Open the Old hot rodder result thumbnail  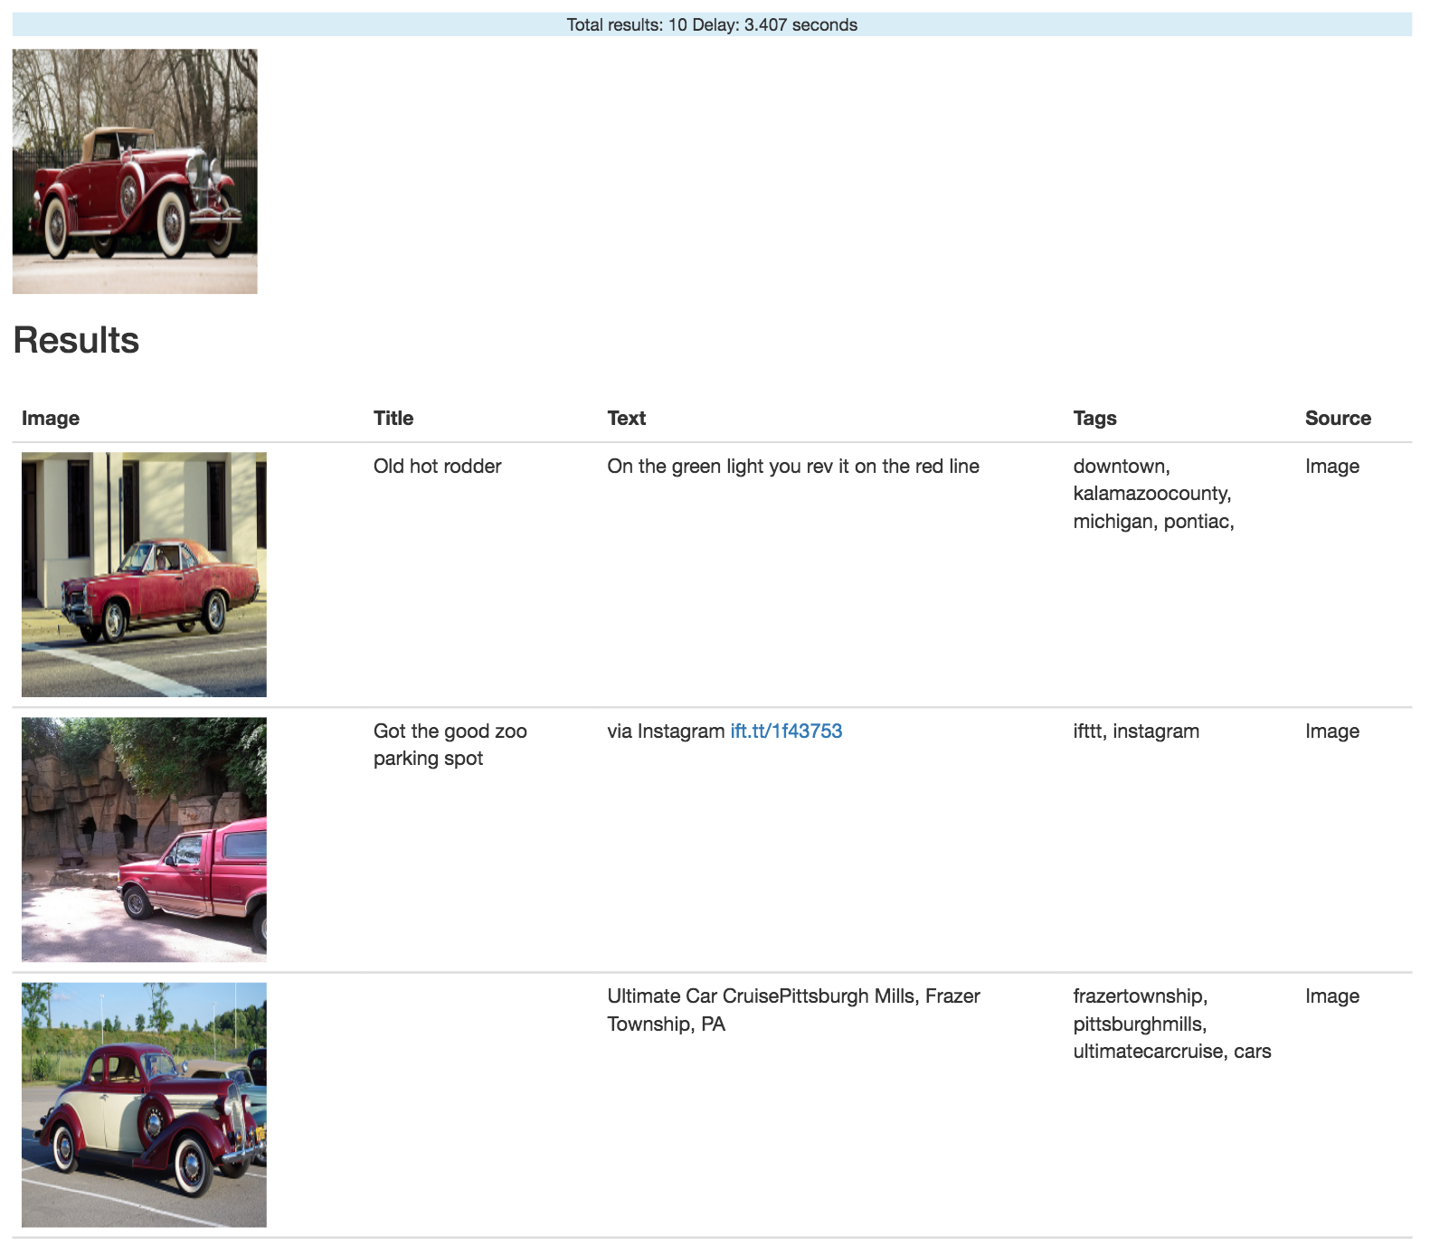tap(144, 574)
